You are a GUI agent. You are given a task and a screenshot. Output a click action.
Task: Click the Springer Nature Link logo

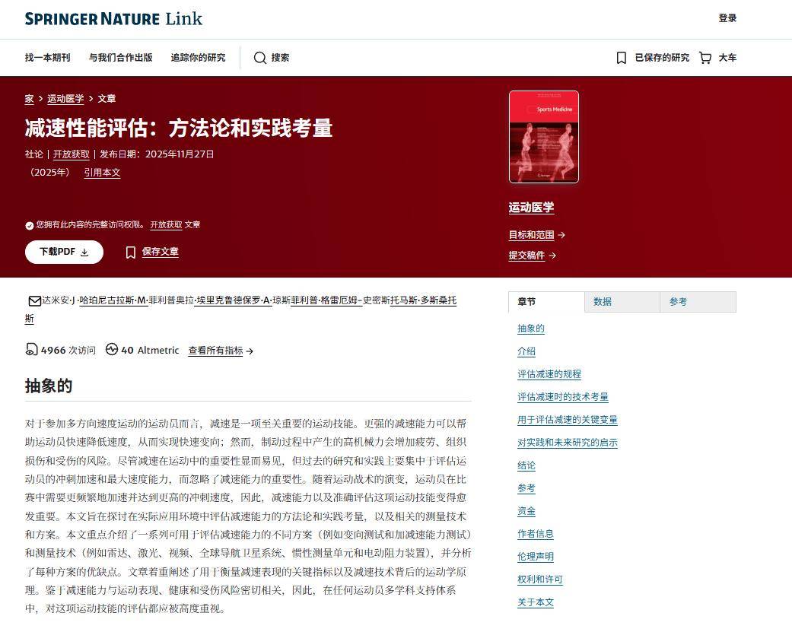coord(113,19)
